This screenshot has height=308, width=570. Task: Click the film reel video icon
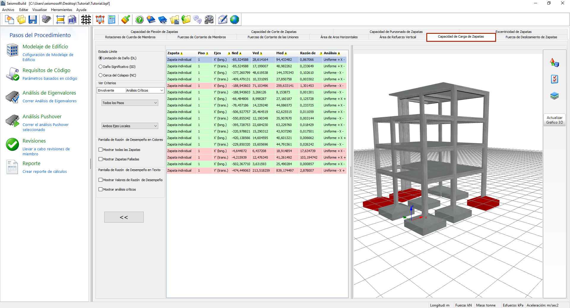pos(209,20)
